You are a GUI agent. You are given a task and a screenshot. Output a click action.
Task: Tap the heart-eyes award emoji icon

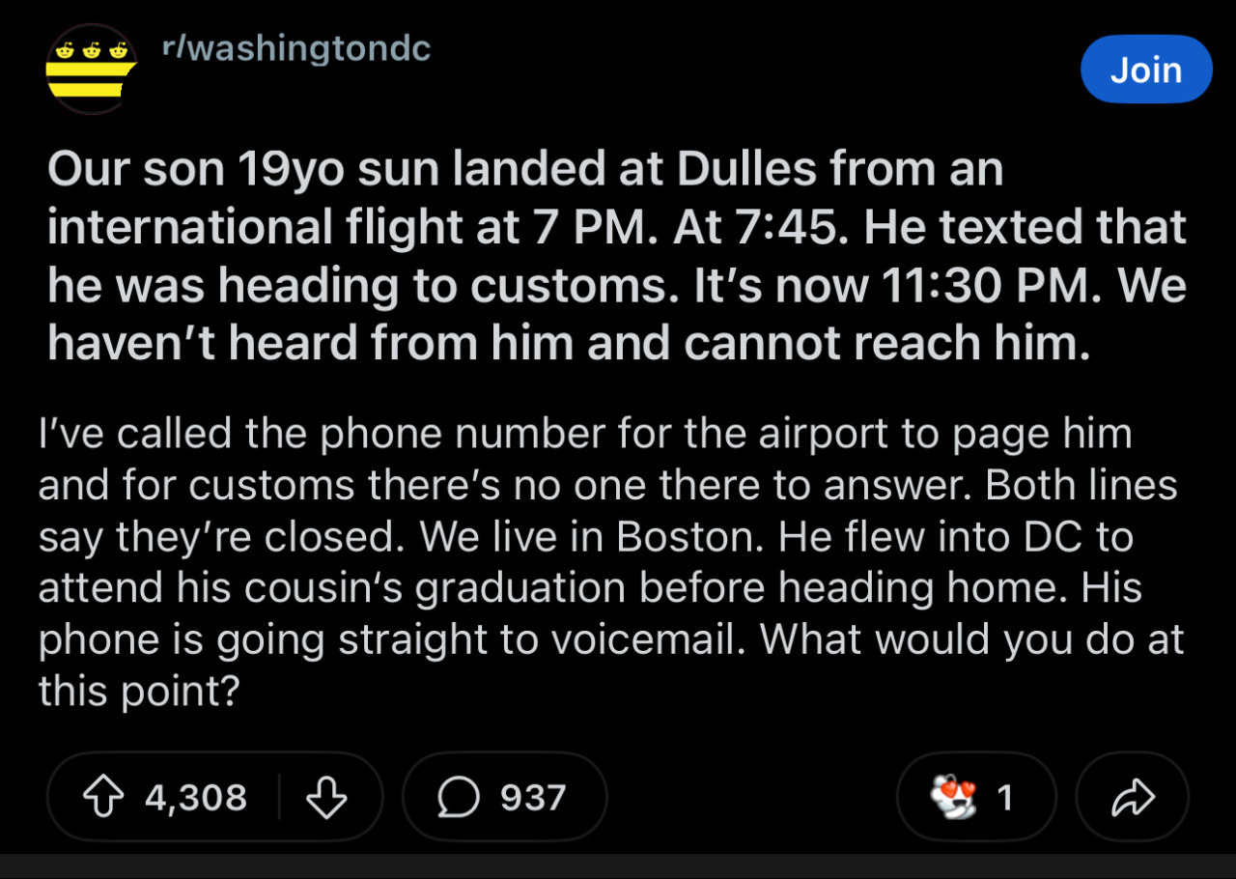click(x=953, y=798)
